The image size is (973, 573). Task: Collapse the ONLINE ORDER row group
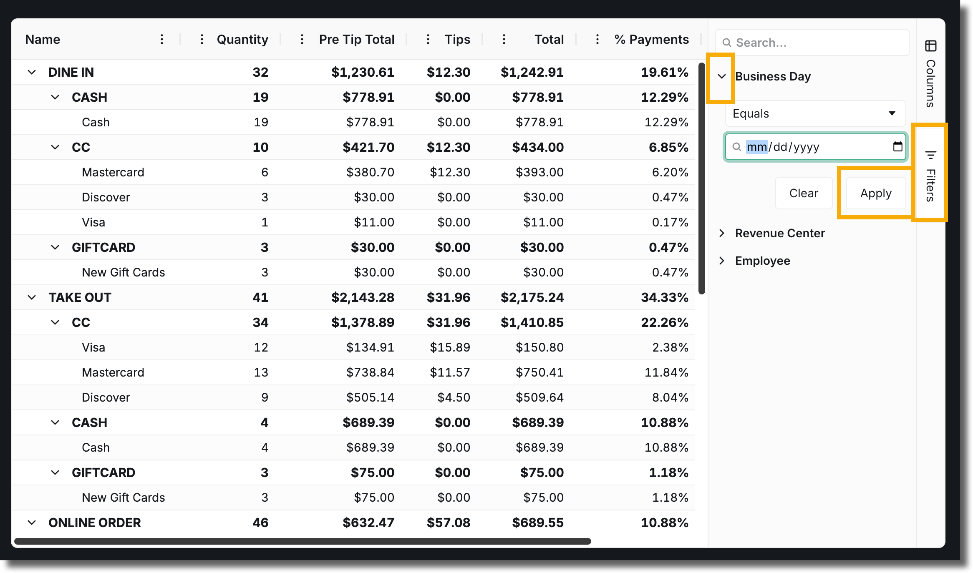(32, 523)
